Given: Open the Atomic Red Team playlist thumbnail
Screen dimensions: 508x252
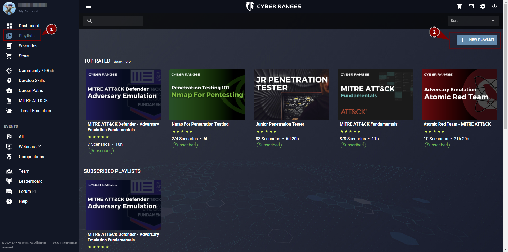Looking at the screenshot, I should (459, 94).
